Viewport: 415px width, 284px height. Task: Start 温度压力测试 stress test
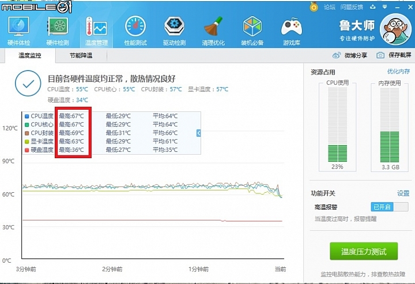pyautogui.click(x=364, y=251)
